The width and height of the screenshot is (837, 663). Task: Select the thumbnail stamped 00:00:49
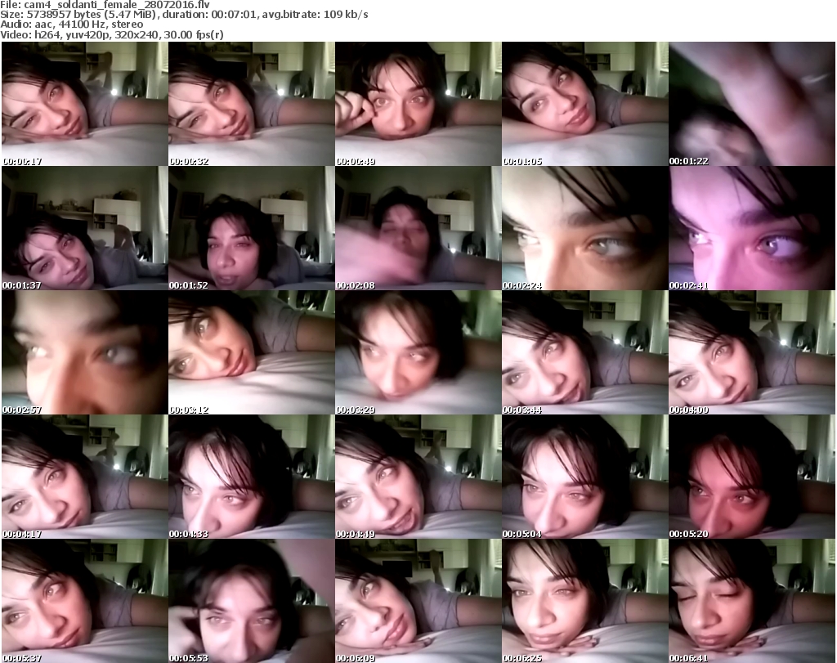418,104
